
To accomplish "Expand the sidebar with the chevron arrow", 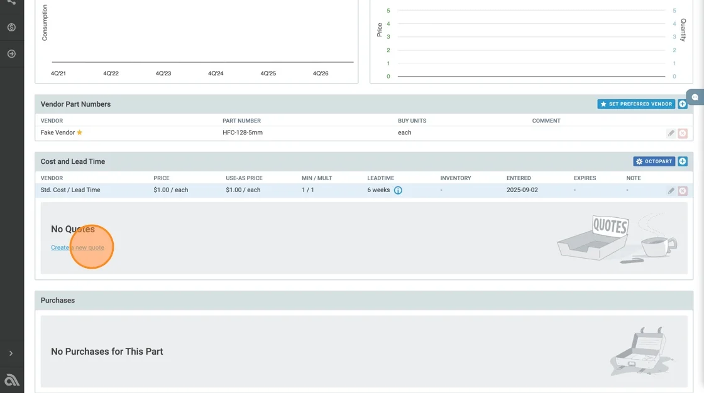I will (x=11, y=353).
